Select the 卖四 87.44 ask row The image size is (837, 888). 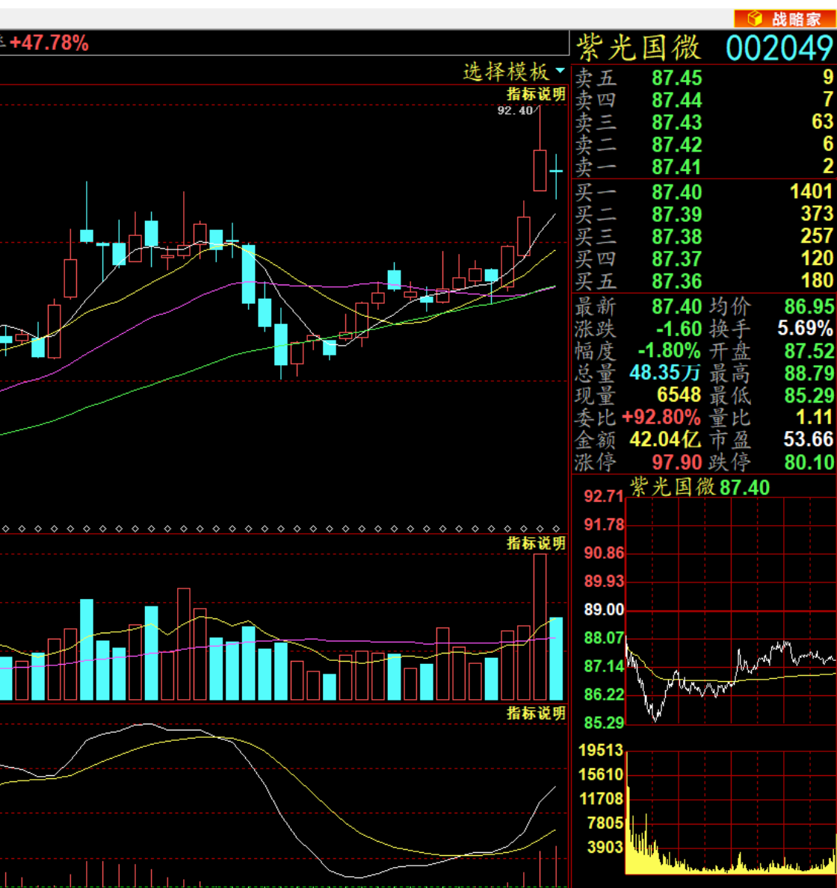coord(705,100)
